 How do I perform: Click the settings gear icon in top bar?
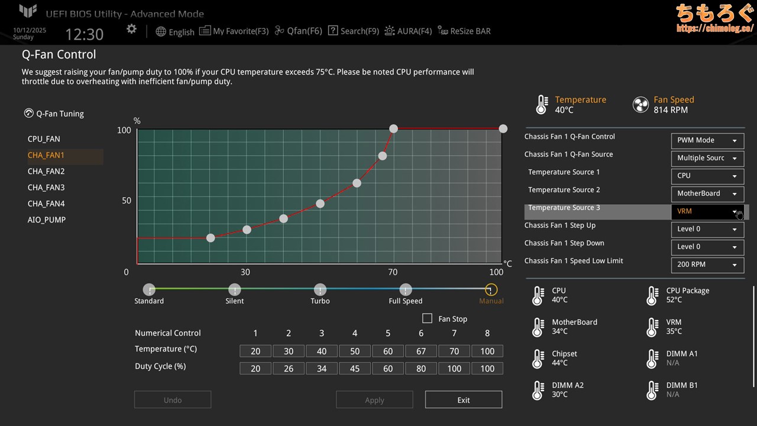click(x=131, y=29)
